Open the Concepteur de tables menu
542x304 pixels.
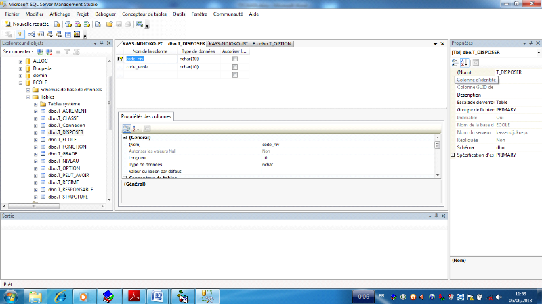tap(144, 14)
